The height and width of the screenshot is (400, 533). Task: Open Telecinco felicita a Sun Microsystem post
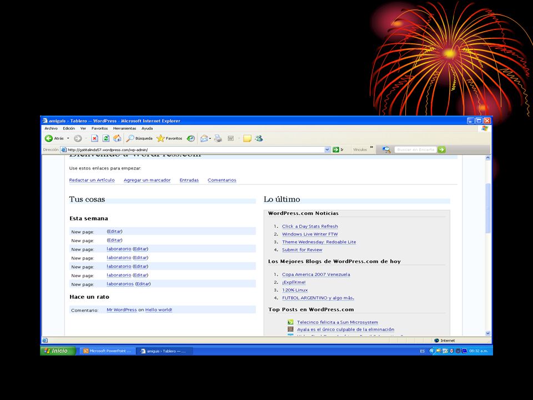click(338, 322)
